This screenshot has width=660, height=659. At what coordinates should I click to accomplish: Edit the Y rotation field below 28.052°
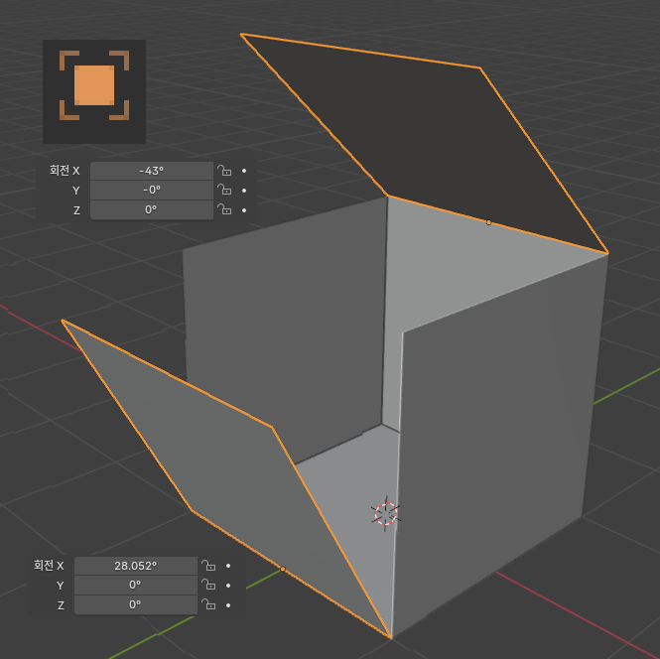[136, 586]
